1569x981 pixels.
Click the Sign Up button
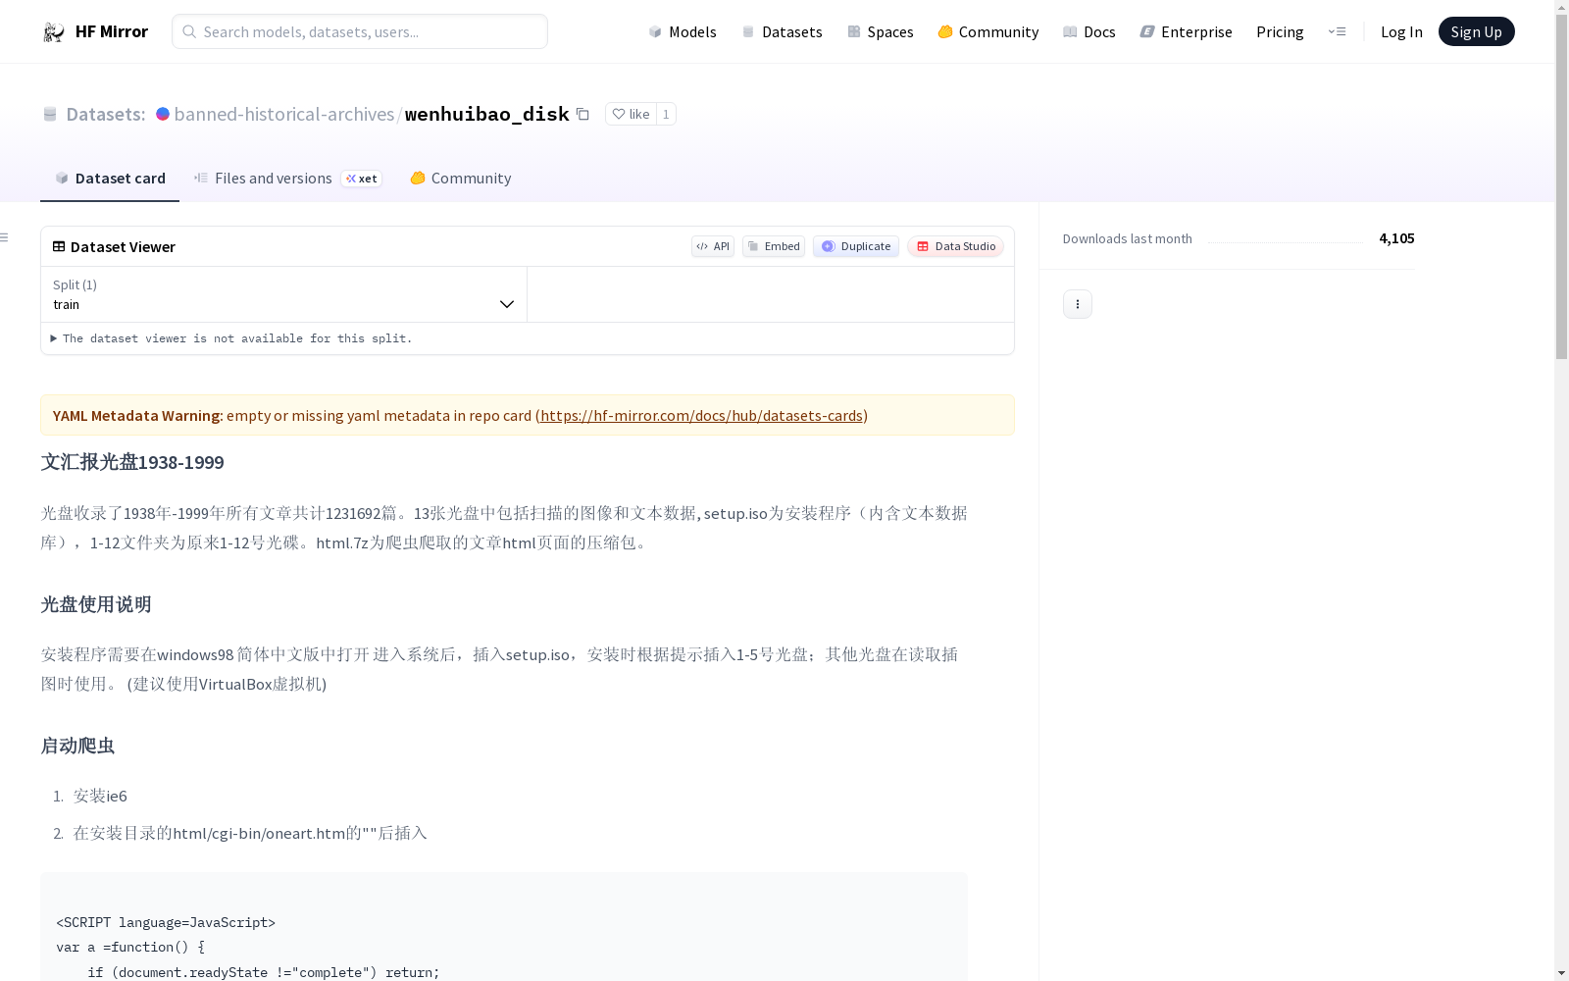coord(1476,31)
